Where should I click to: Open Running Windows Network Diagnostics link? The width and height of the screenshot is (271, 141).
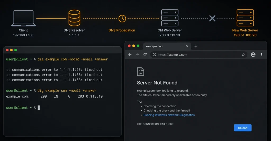coord(169,115)
